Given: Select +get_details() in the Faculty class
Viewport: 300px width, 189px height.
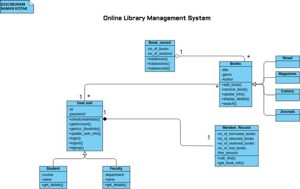Looking at the screenshot, I should 116,185.
